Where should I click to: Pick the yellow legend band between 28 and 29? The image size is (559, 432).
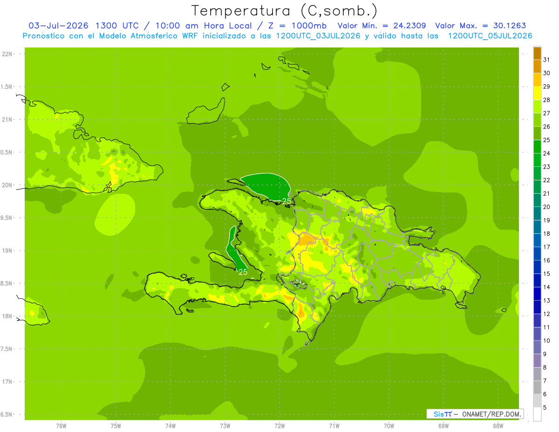click(537, 93)
